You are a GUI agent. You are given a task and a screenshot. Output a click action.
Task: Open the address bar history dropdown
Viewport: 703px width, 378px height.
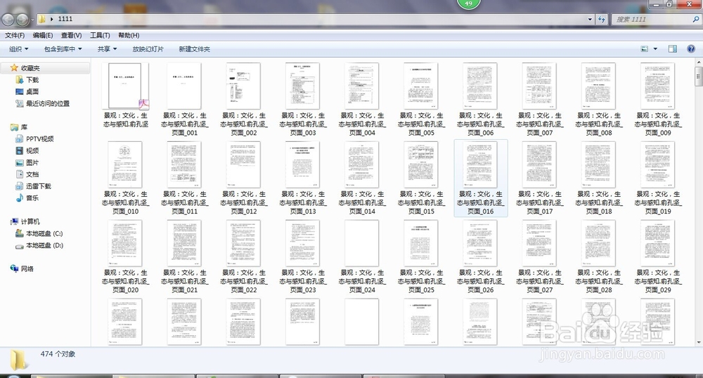tap(590, 19)
